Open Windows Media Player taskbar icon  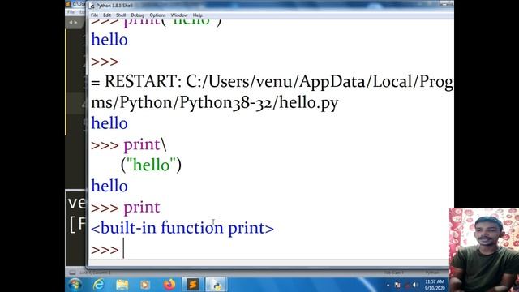pos(145,285)
